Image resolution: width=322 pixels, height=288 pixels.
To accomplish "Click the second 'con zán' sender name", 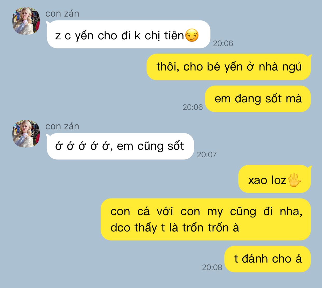I will tap(62, 126).
